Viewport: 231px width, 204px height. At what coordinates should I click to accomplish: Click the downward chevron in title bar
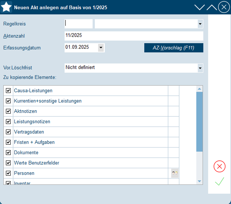(x=199, y=7)
